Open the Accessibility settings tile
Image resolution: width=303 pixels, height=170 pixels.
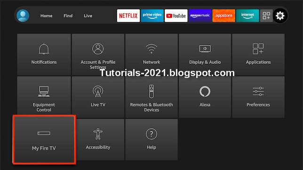click(x=100, y=139)
